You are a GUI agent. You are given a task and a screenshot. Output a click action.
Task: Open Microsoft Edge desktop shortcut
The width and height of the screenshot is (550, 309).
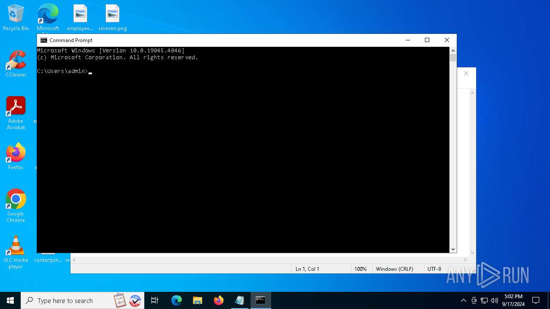click(x=48, y=18)
